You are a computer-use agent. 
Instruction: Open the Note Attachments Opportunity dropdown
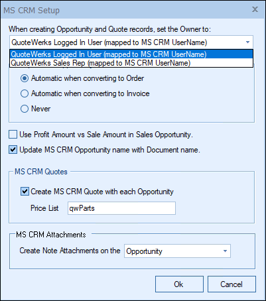(x=177, y=251)
